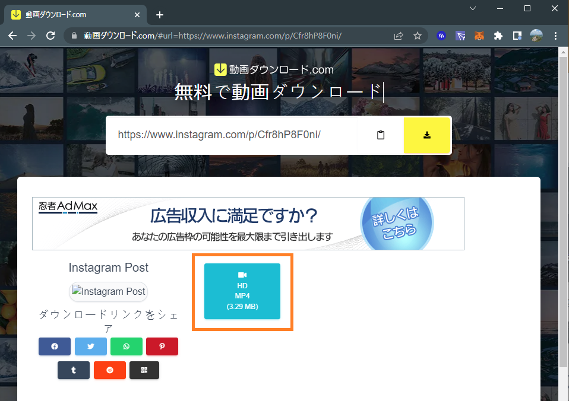Share download link on Facebook

tap(55, 346)
